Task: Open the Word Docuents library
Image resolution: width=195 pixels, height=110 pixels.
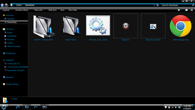Action: click(14, 46)
